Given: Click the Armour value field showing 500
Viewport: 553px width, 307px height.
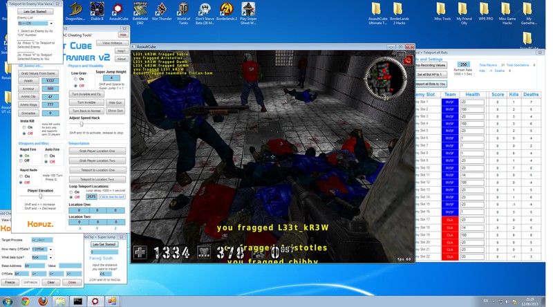Looking at the screenshot, I should pyautogui.click(x=50, y=89).
